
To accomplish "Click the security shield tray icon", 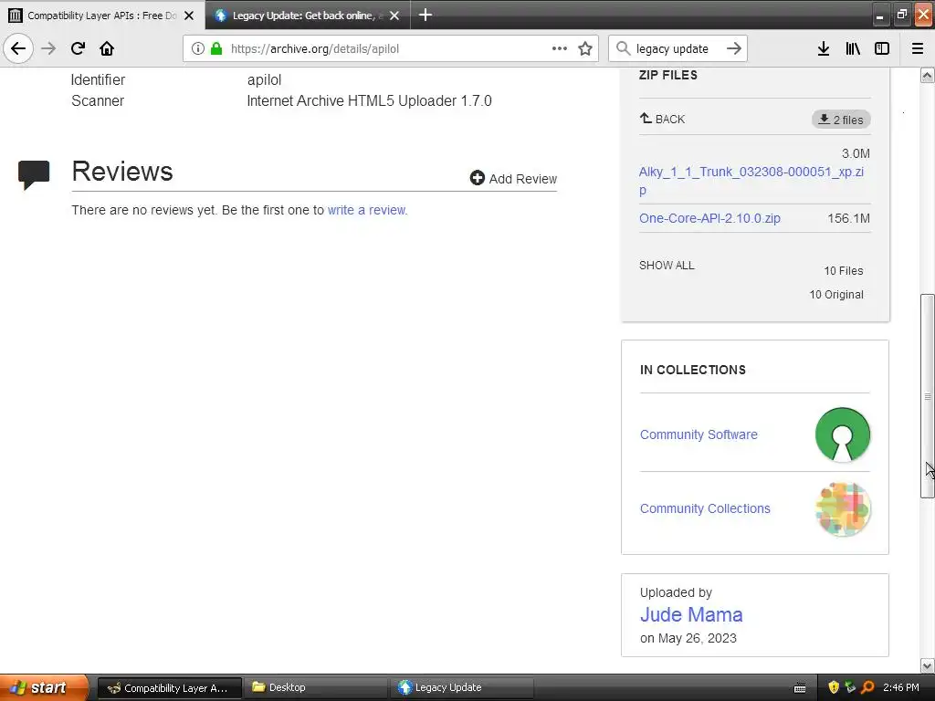I will 833,687.
